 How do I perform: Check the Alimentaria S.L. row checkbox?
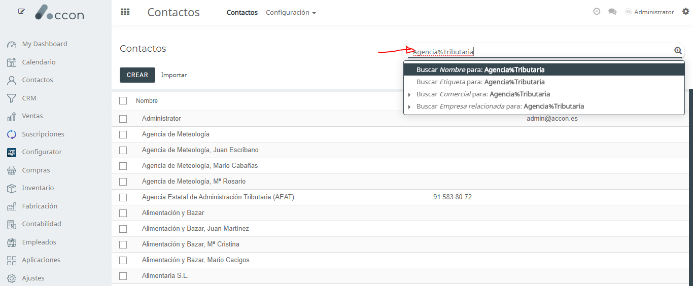[123, 276]
